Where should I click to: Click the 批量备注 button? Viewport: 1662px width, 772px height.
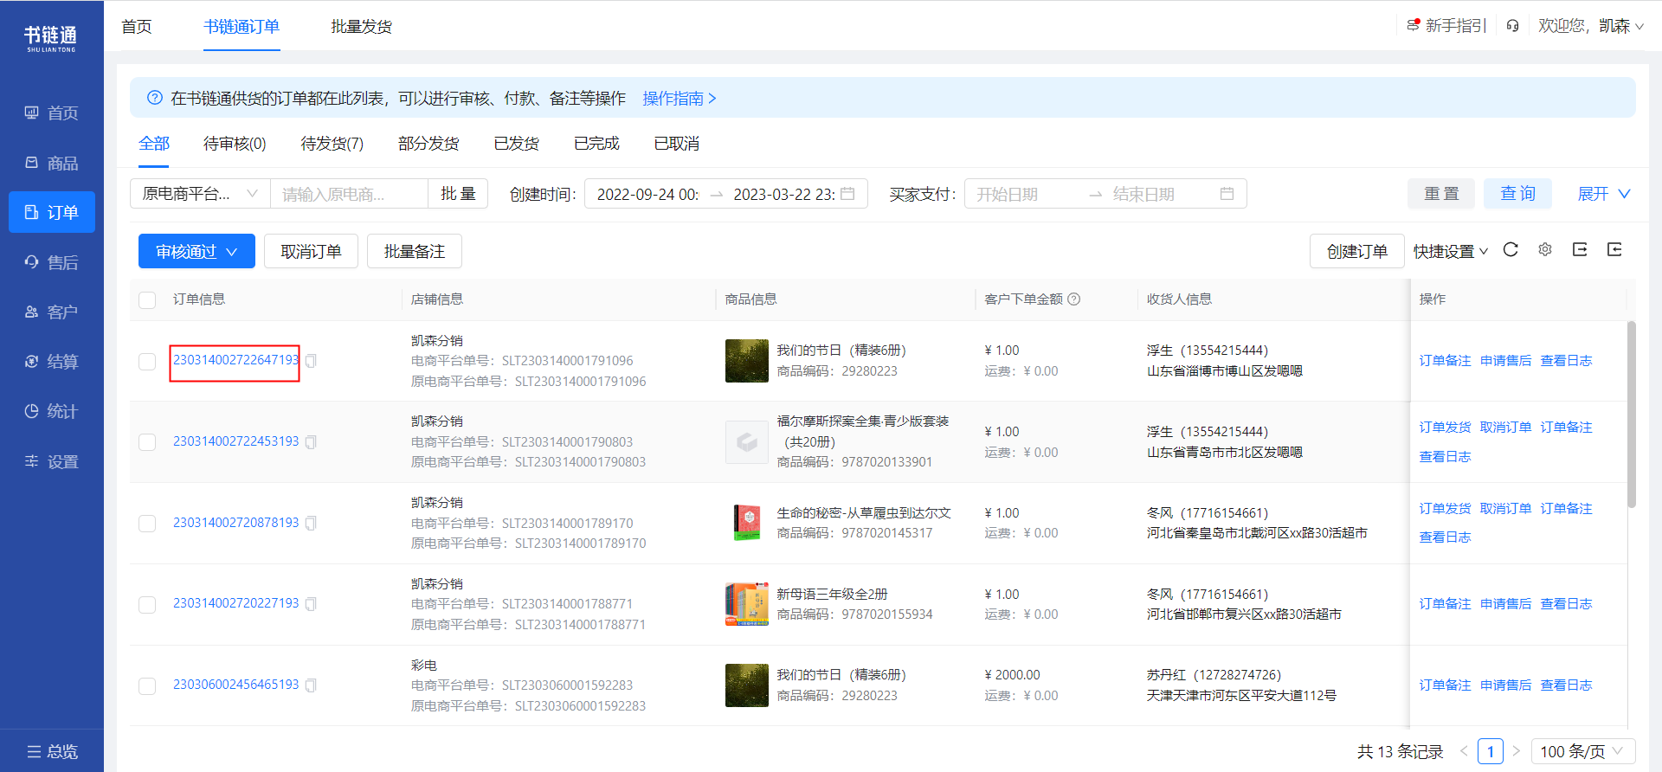[415, 251]
